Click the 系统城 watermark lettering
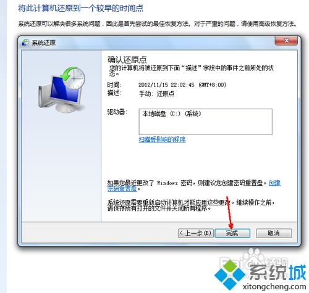The width and height of the screenshot is (309, 293). [x=278, y=272]
